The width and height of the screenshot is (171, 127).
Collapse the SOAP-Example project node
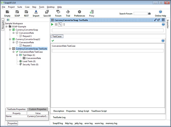pos(7,26)
